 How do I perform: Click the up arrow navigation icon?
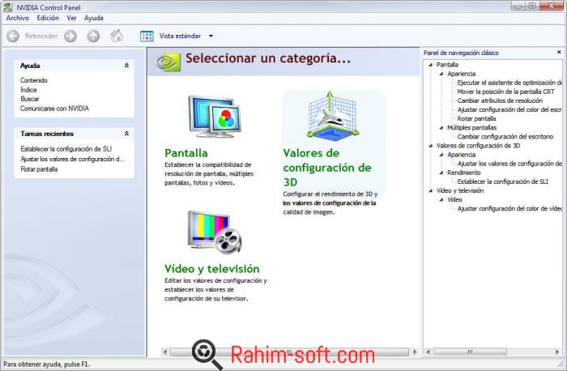pos(93,36)
